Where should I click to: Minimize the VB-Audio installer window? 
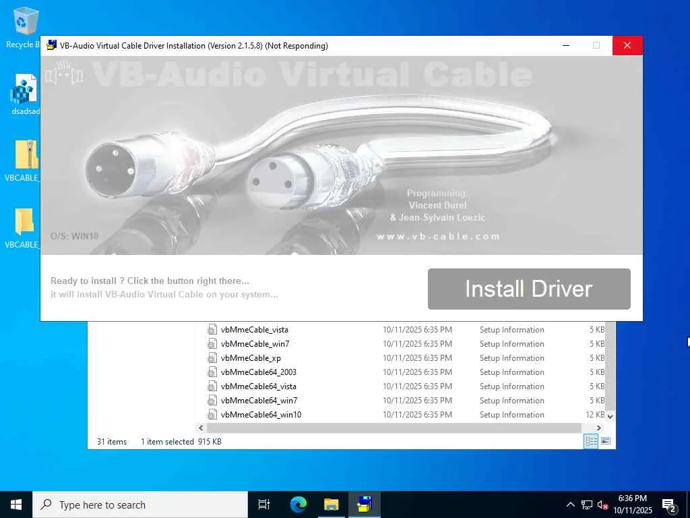(566, 45)
